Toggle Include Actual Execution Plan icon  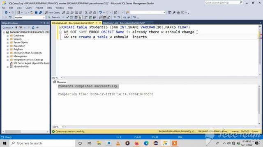click(86, 17)
